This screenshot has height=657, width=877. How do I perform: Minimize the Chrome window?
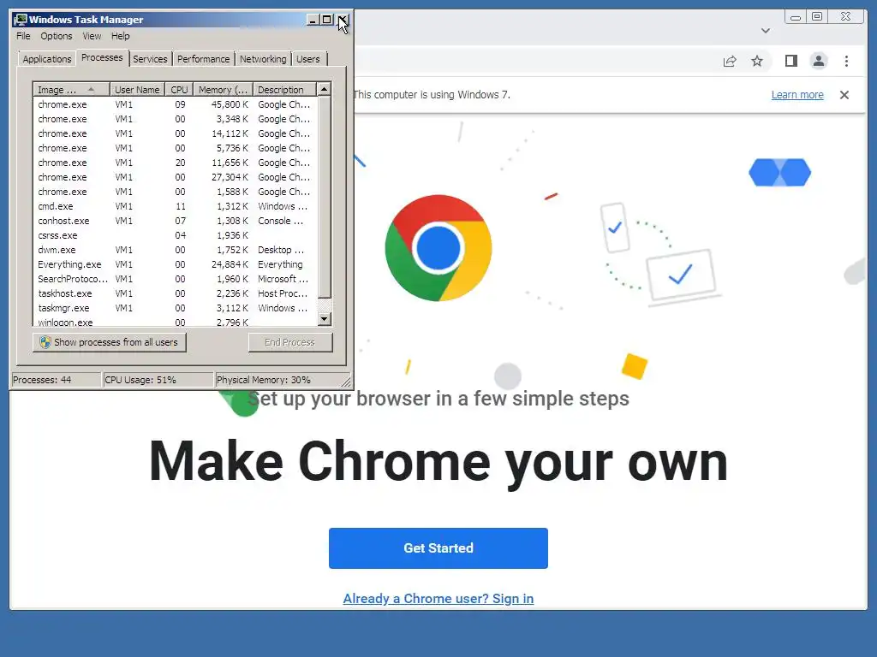click(796, 17)
